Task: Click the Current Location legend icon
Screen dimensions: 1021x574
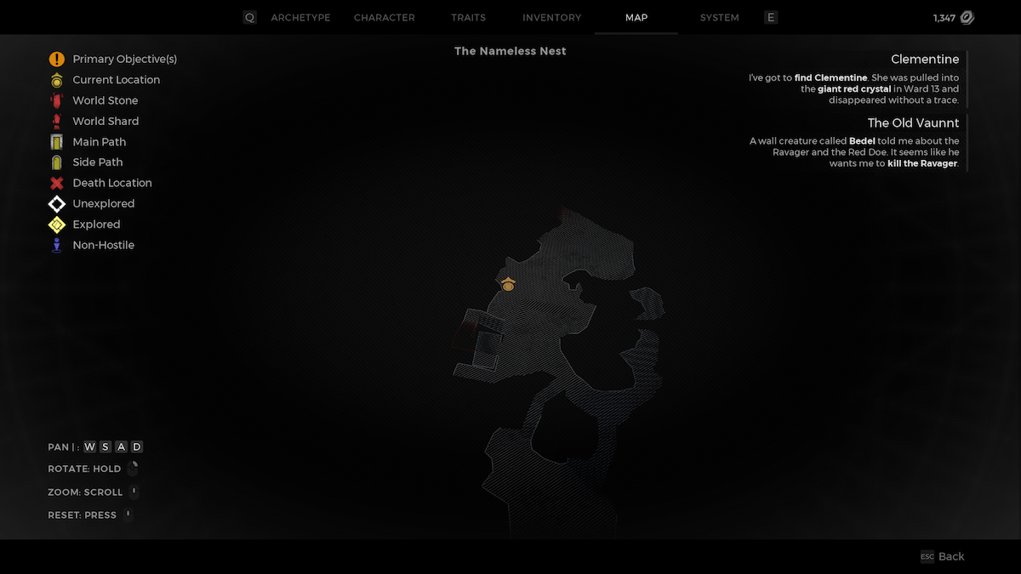Action: point(56,80)
